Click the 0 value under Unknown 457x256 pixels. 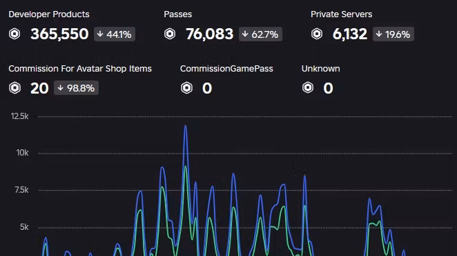tap(328, 88)
